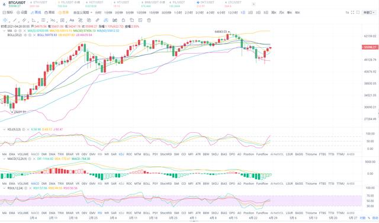Toggle visibility eye of the MA indicator
Screen dimensions: 379x223
click(15, 31)
